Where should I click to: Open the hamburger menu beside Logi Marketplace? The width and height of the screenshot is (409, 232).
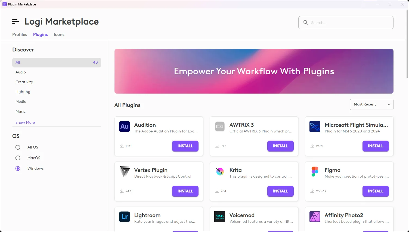point(16,21)
